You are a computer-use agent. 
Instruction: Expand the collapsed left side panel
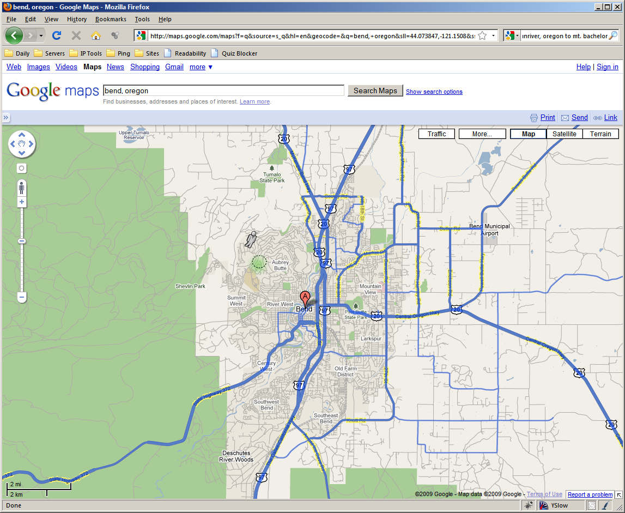tap(6, 117)
